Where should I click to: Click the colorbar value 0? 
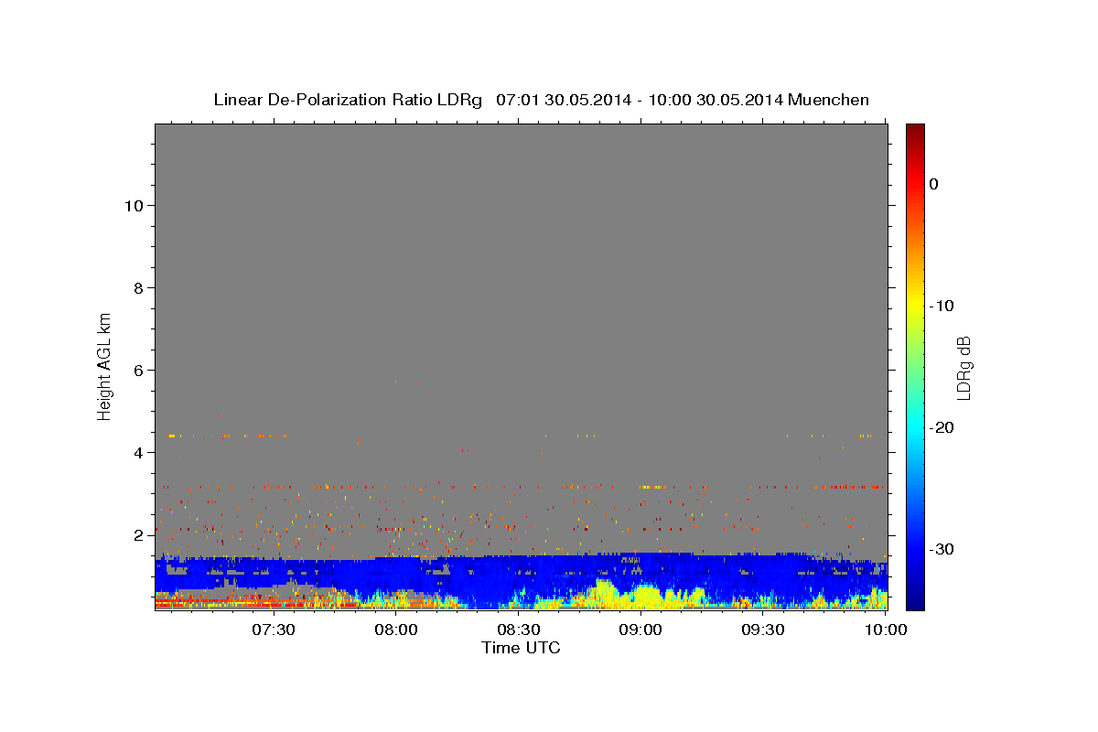934,184
